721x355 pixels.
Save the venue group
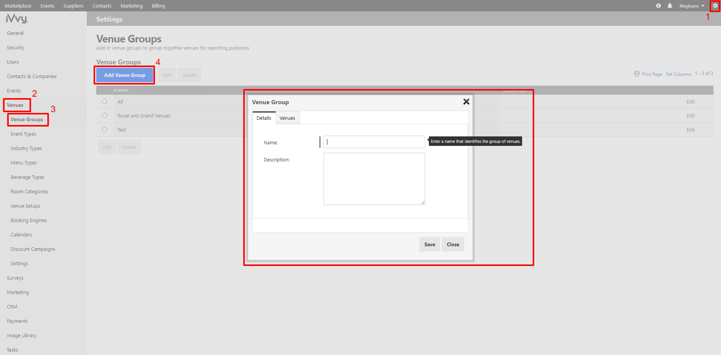[430, 244]
